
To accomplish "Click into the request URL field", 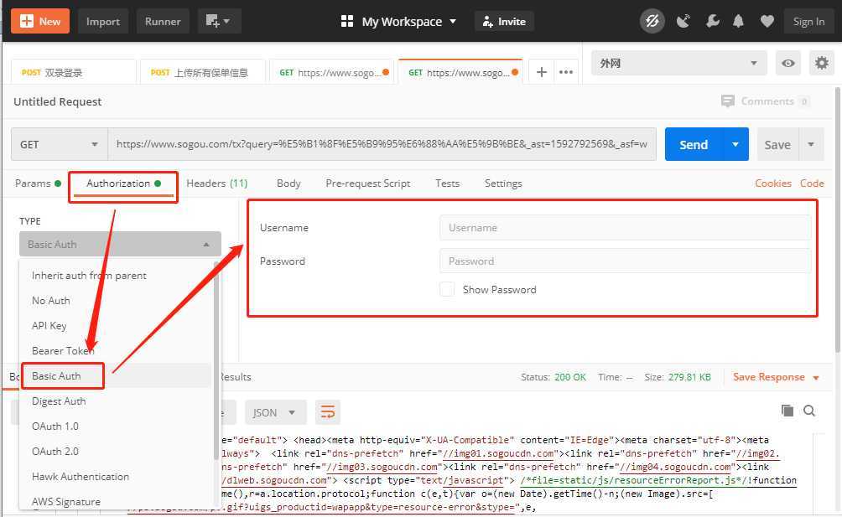I will coord(382,144).
